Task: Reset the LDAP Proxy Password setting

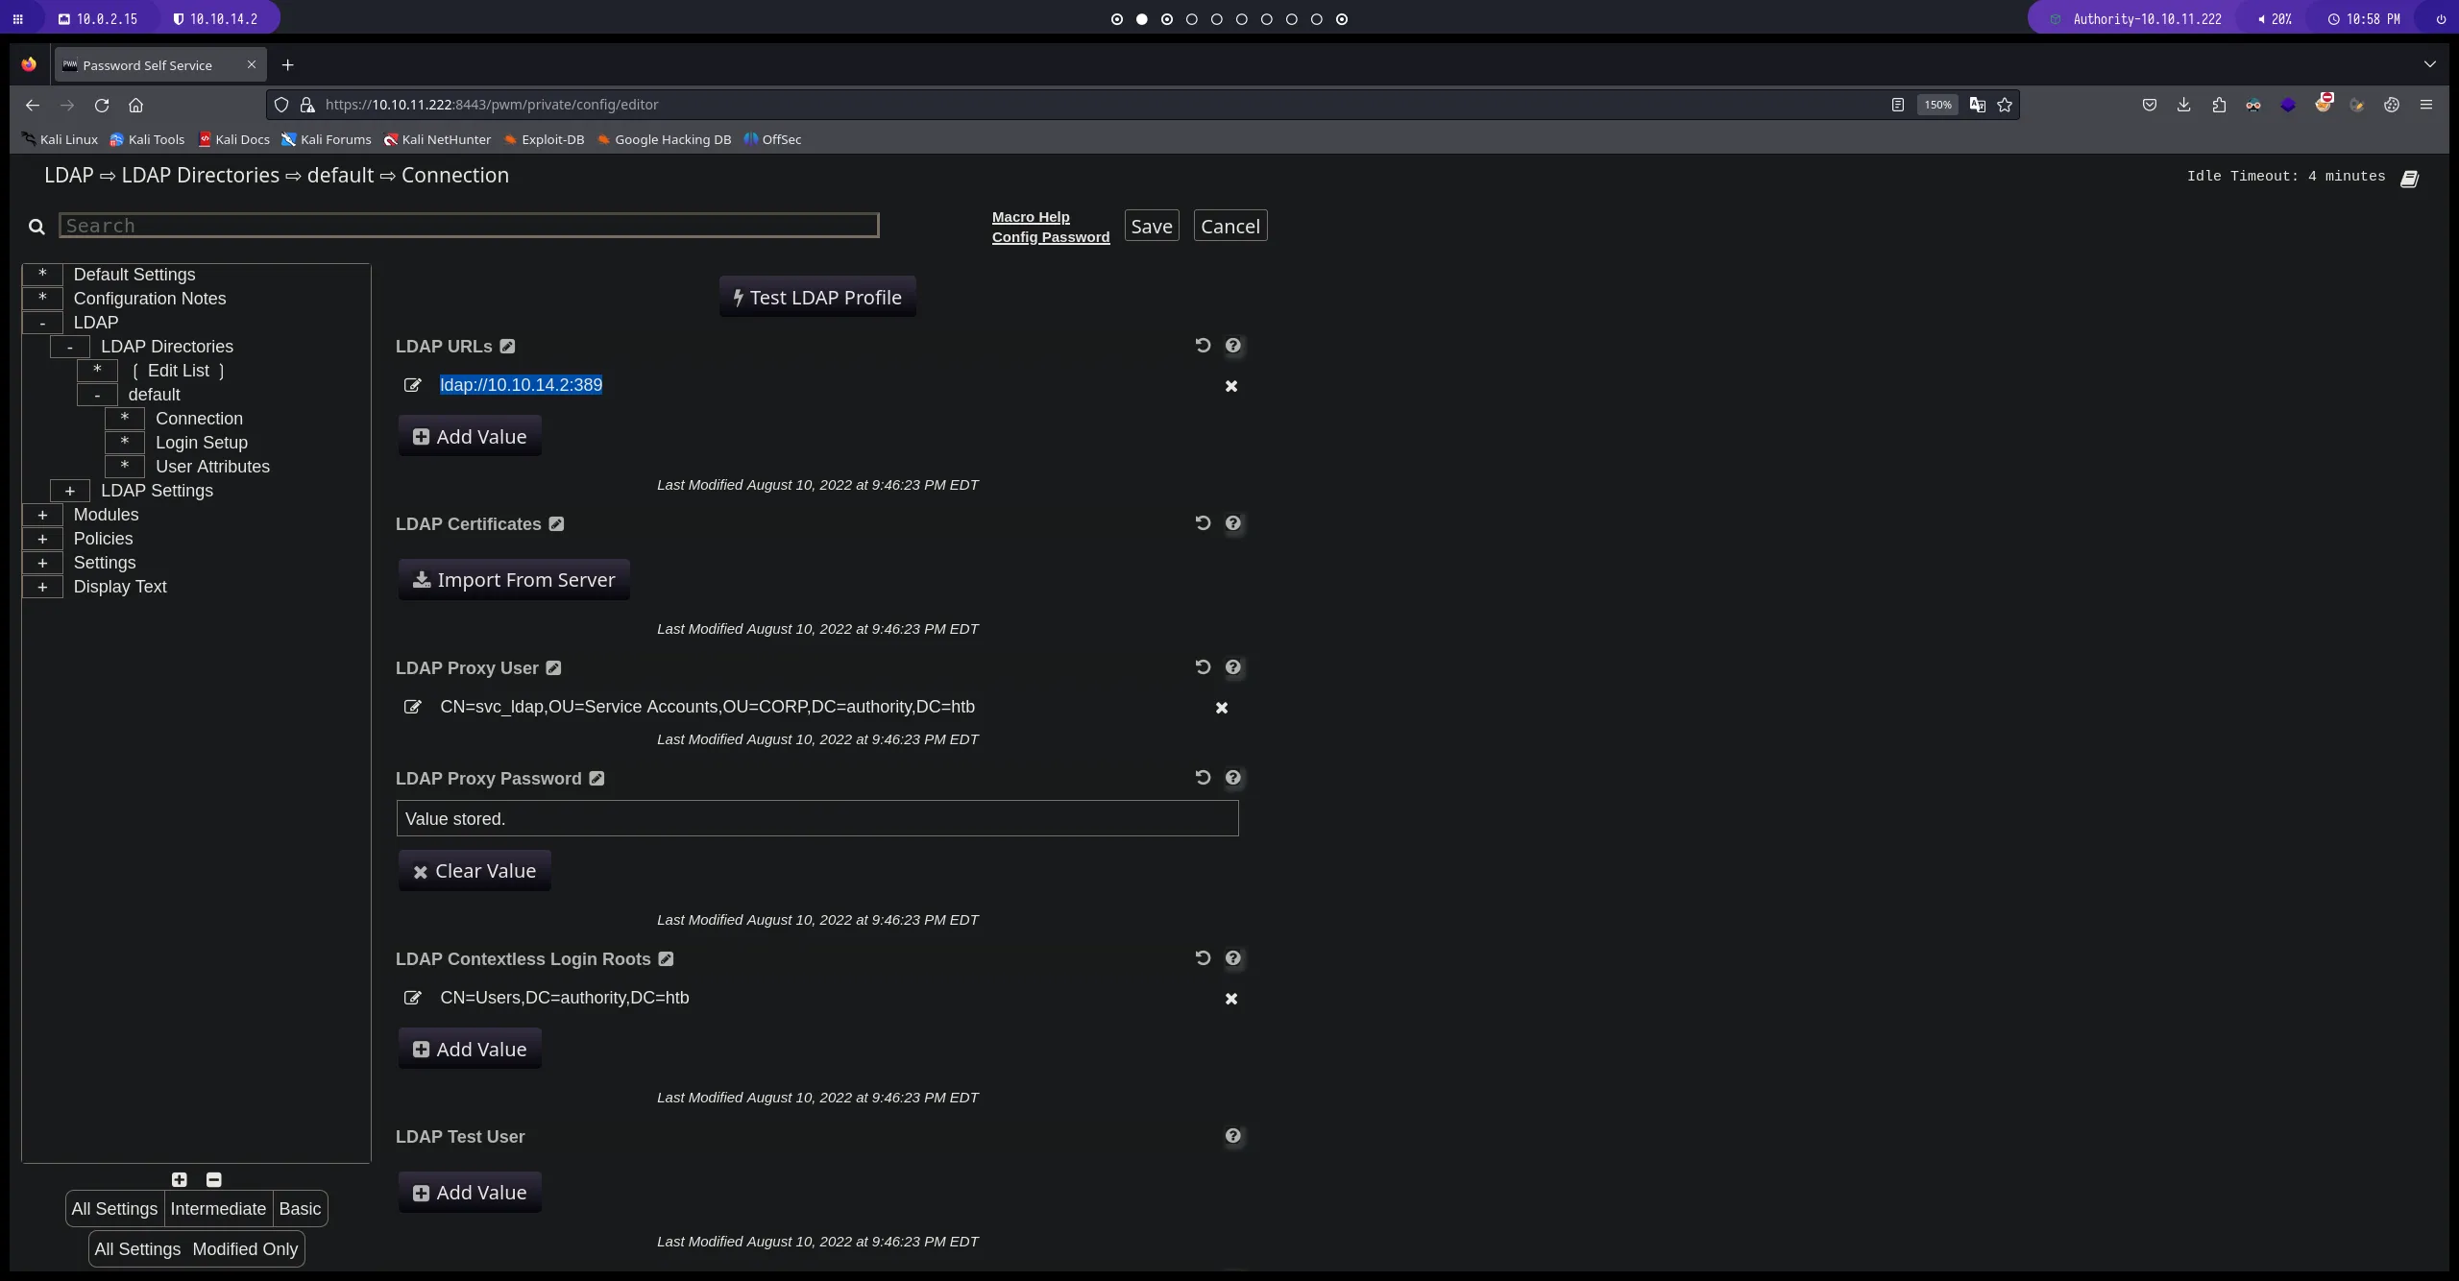Action: pyautogui.click(x=1203, y=778)
